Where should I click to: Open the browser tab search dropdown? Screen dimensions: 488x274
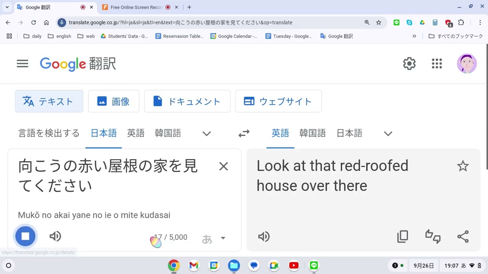(7, 7)
